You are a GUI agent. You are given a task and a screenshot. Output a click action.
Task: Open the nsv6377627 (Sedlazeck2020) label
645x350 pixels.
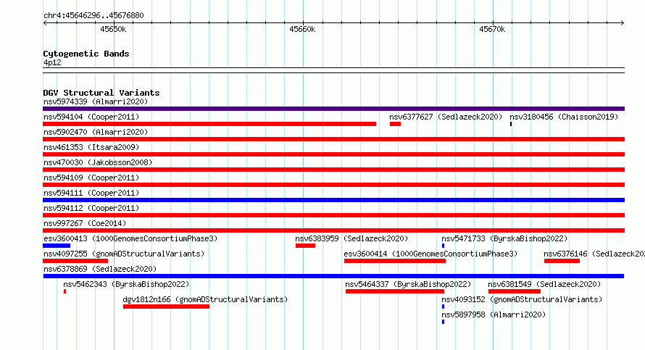pos(446,117)
